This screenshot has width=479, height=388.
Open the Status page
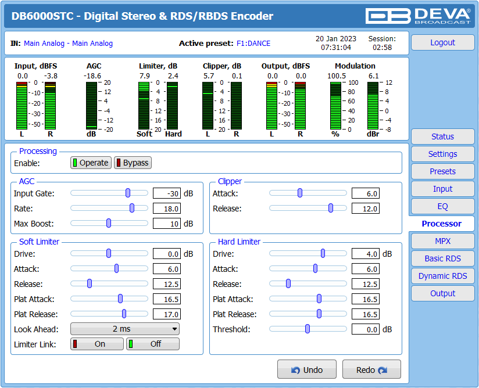[442, 136]
